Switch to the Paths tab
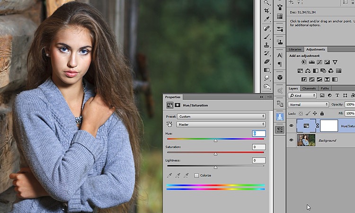The height and width of the screenshot is (213, 355). [324, 89]
